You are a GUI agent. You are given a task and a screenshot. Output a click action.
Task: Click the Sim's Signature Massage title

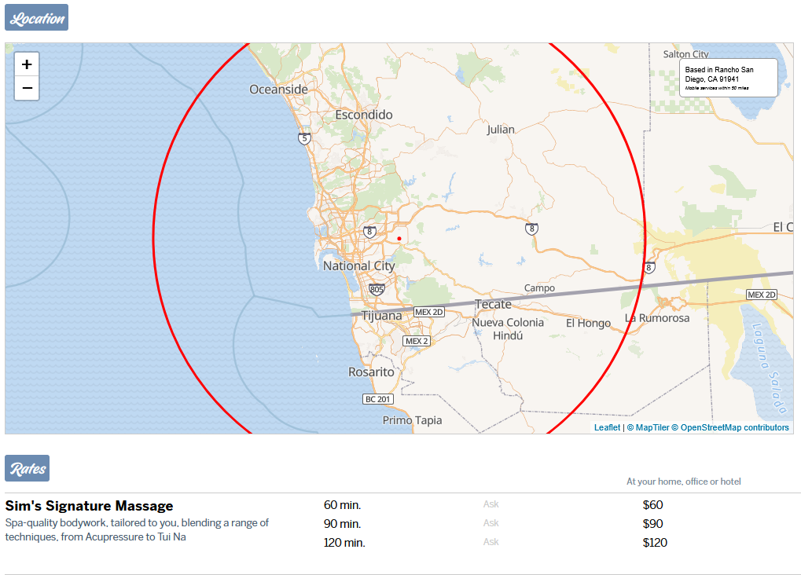[89, 506]
